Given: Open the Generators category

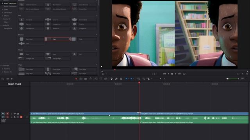Looking at the screenshot, I should tap(8, 12).
